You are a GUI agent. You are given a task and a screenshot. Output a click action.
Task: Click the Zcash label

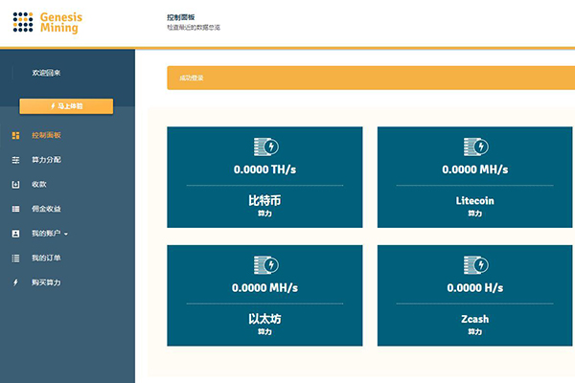475,319
